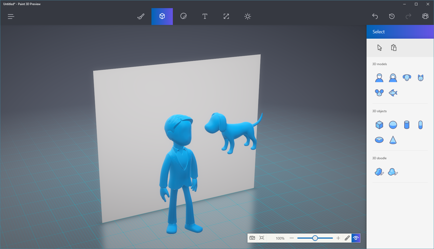434x249 pixels.
Task: Insert the Fish 3D model
Action: coord(393,93)
